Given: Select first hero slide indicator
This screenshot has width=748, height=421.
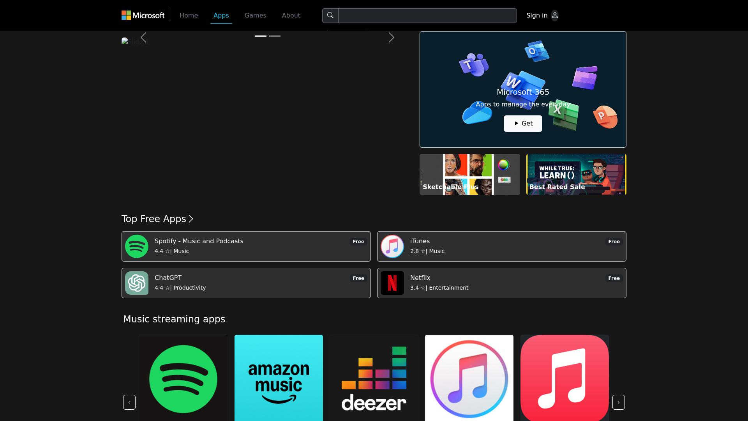Looking at the screenshot, I should click(261, 36).
